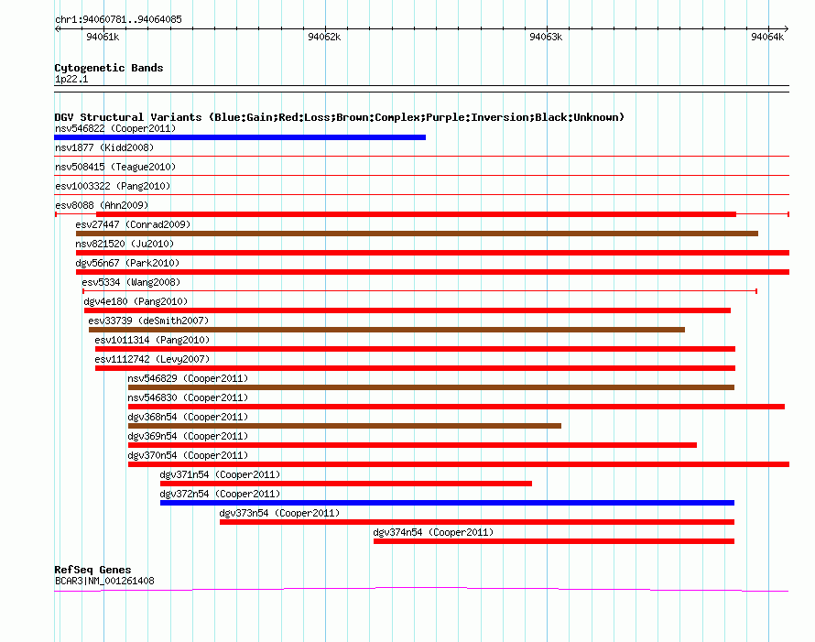Click the red dgv56n67 loss bar
Viewport: 815px width, 642px height.
pos(432,272)
